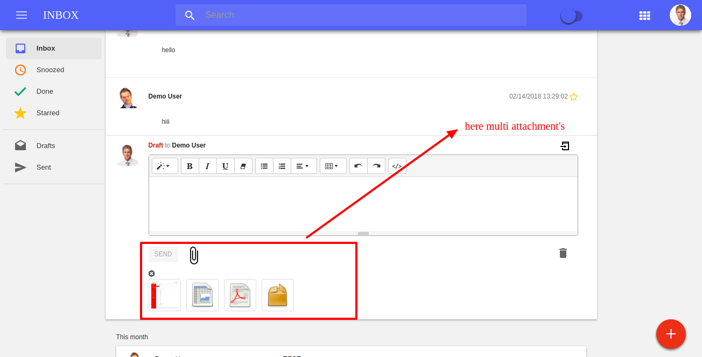Open the table insert dropdown
Viewport: 702px width, 357px height.
(x=333, y=166)
